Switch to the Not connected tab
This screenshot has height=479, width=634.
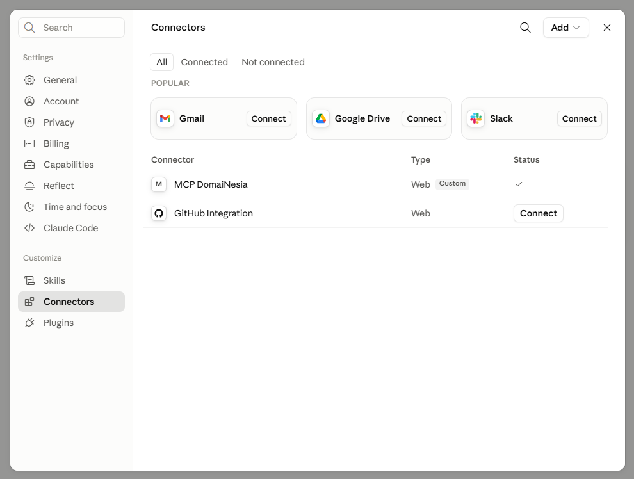tap(273, 62)
